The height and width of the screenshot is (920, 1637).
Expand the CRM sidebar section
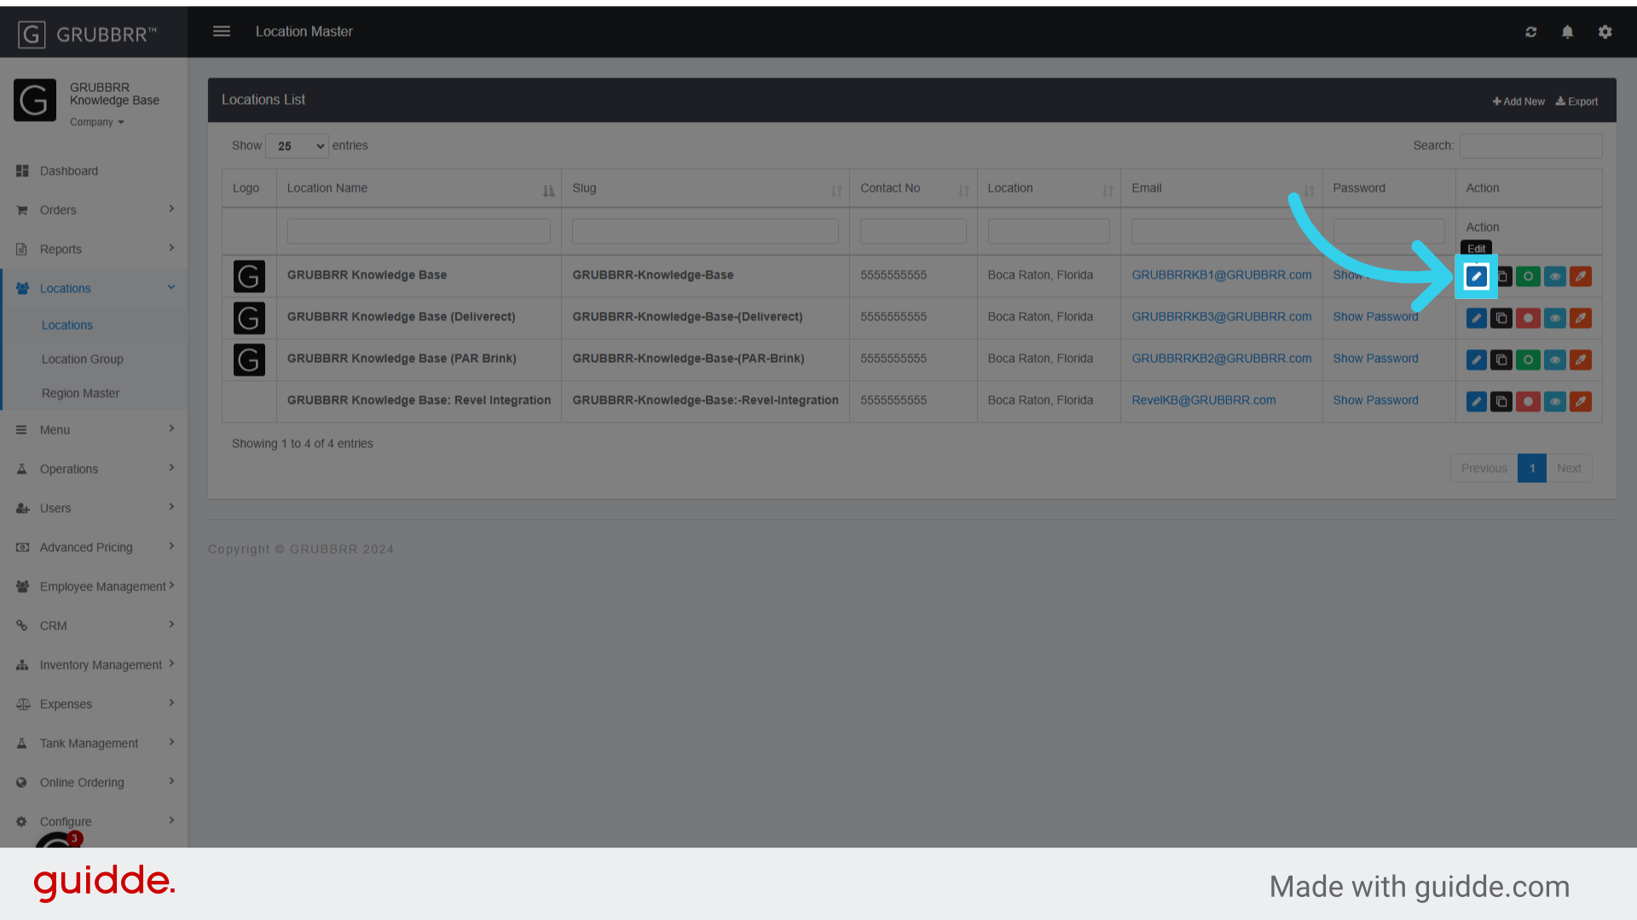pyautogui.click(x=94, y=625)
